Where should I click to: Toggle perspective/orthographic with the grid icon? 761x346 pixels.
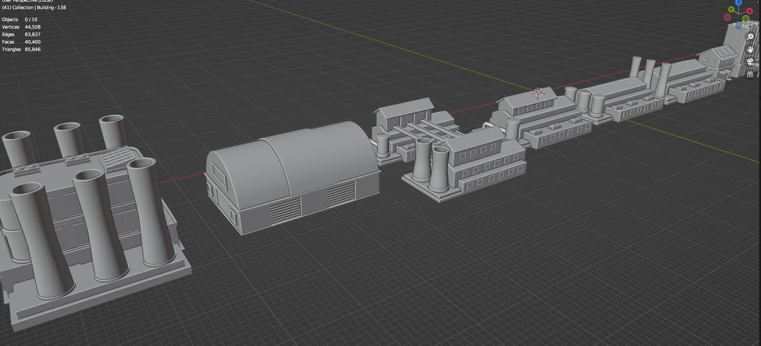coord(750,74)
